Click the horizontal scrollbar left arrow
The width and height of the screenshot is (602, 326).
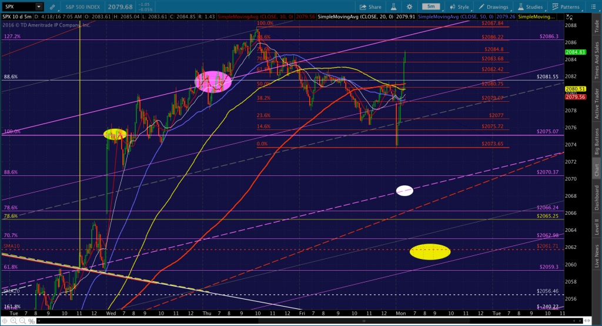pyautogui.click(x=39, y=321)
